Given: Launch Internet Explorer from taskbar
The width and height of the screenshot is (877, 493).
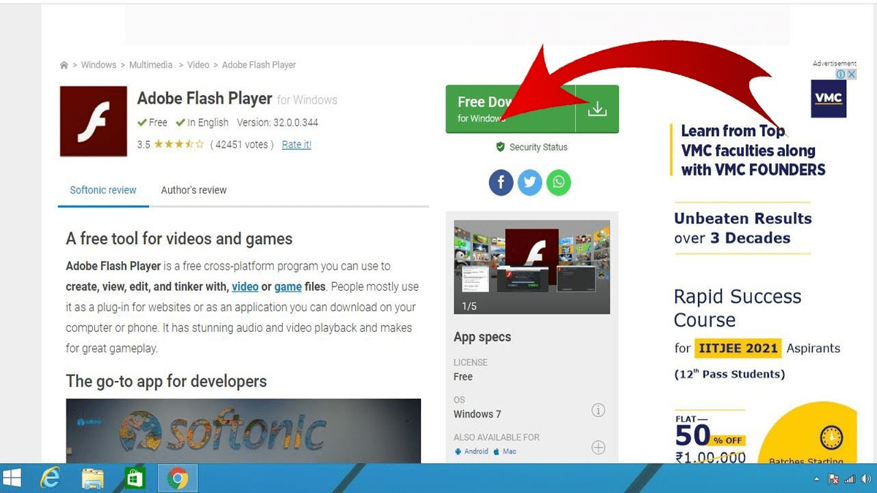Looking at the screenshot, I should pyautogui.click(x=50, y=478).
